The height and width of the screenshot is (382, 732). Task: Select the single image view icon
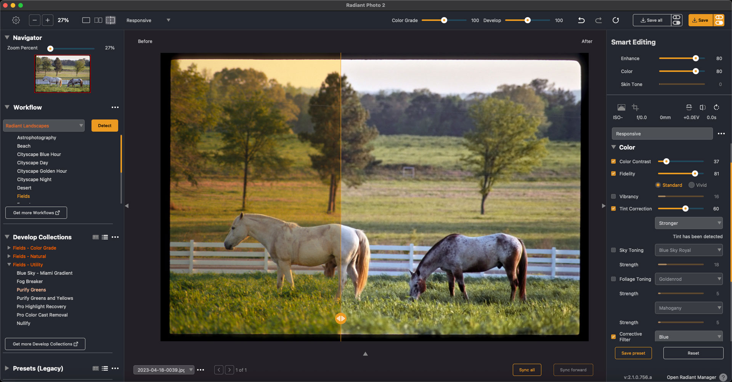point(86,20)
